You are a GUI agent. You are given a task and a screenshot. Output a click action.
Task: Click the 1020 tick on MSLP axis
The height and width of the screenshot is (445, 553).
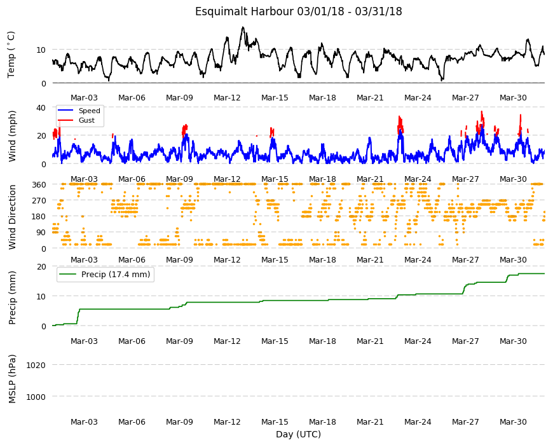pos(36,365)
